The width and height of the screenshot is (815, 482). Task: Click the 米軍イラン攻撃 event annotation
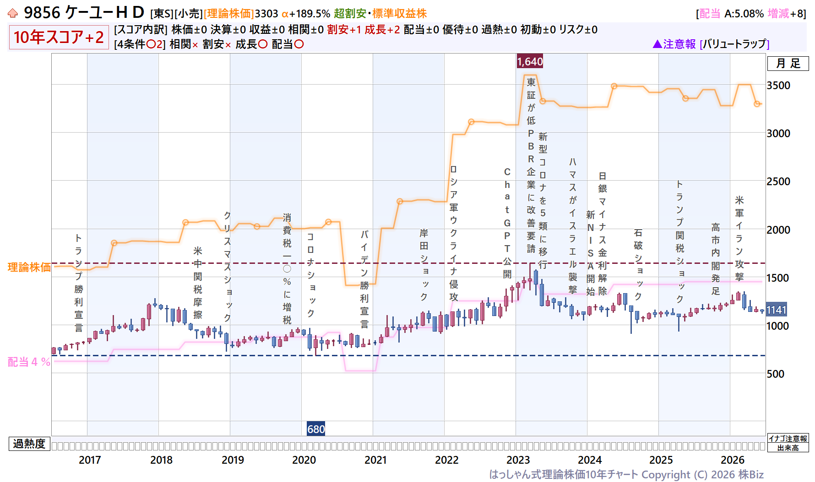pyautogui.click(x=739, y=238)
